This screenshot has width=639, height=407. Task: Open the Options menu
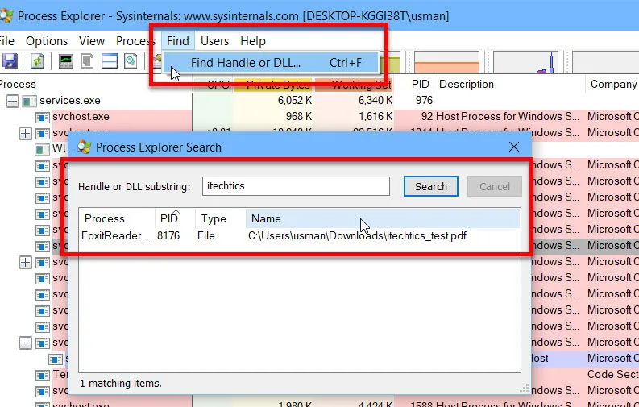click(x=47, y=40)
